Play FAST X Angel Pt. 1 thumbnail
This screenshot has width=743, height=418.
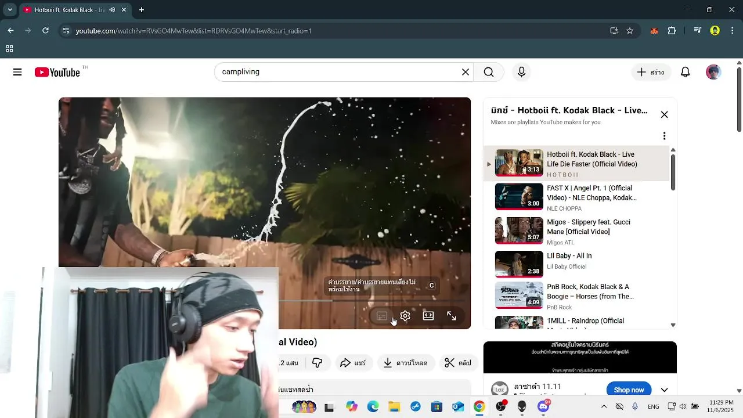point(519,196)
